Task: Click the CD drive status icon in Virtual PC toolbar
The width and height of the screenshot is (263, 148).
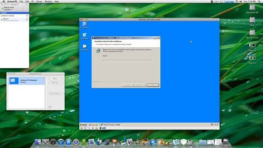Action: pyautogui.click(x=85, y=128)
